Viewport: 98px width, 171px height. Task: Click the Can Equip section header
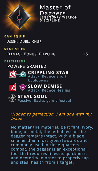tap(15, 36)
